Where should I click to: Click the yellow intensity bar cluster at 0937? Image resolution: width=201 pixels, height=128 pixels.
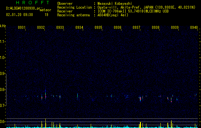140,125
